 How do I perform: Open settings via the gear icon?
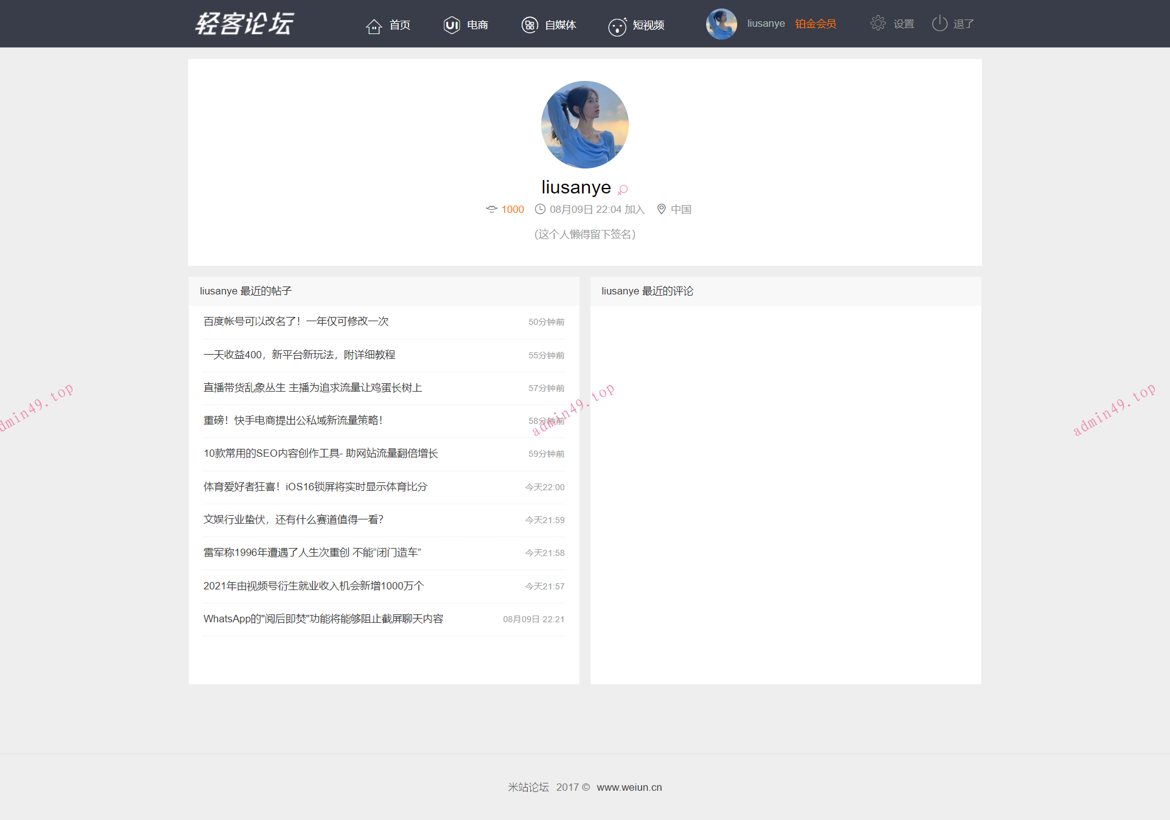coord(878,24)
